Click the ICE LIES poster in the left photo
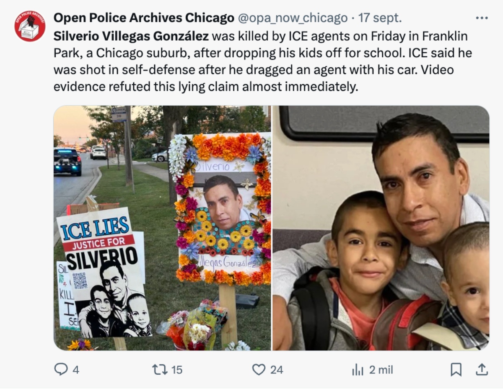The height and width of the screenshot is (391, 503). point(104,272)
